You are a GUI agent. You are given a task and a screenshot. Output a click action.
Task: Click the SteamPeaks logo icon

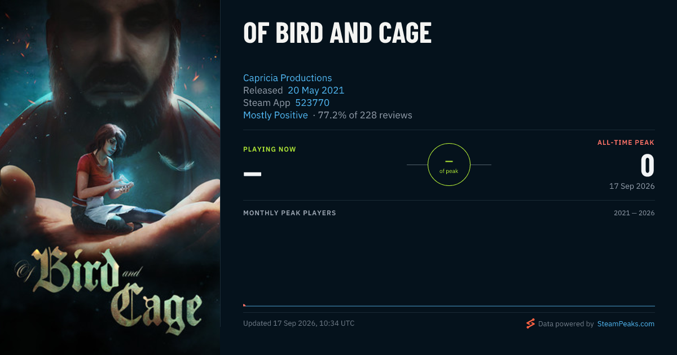530,323
